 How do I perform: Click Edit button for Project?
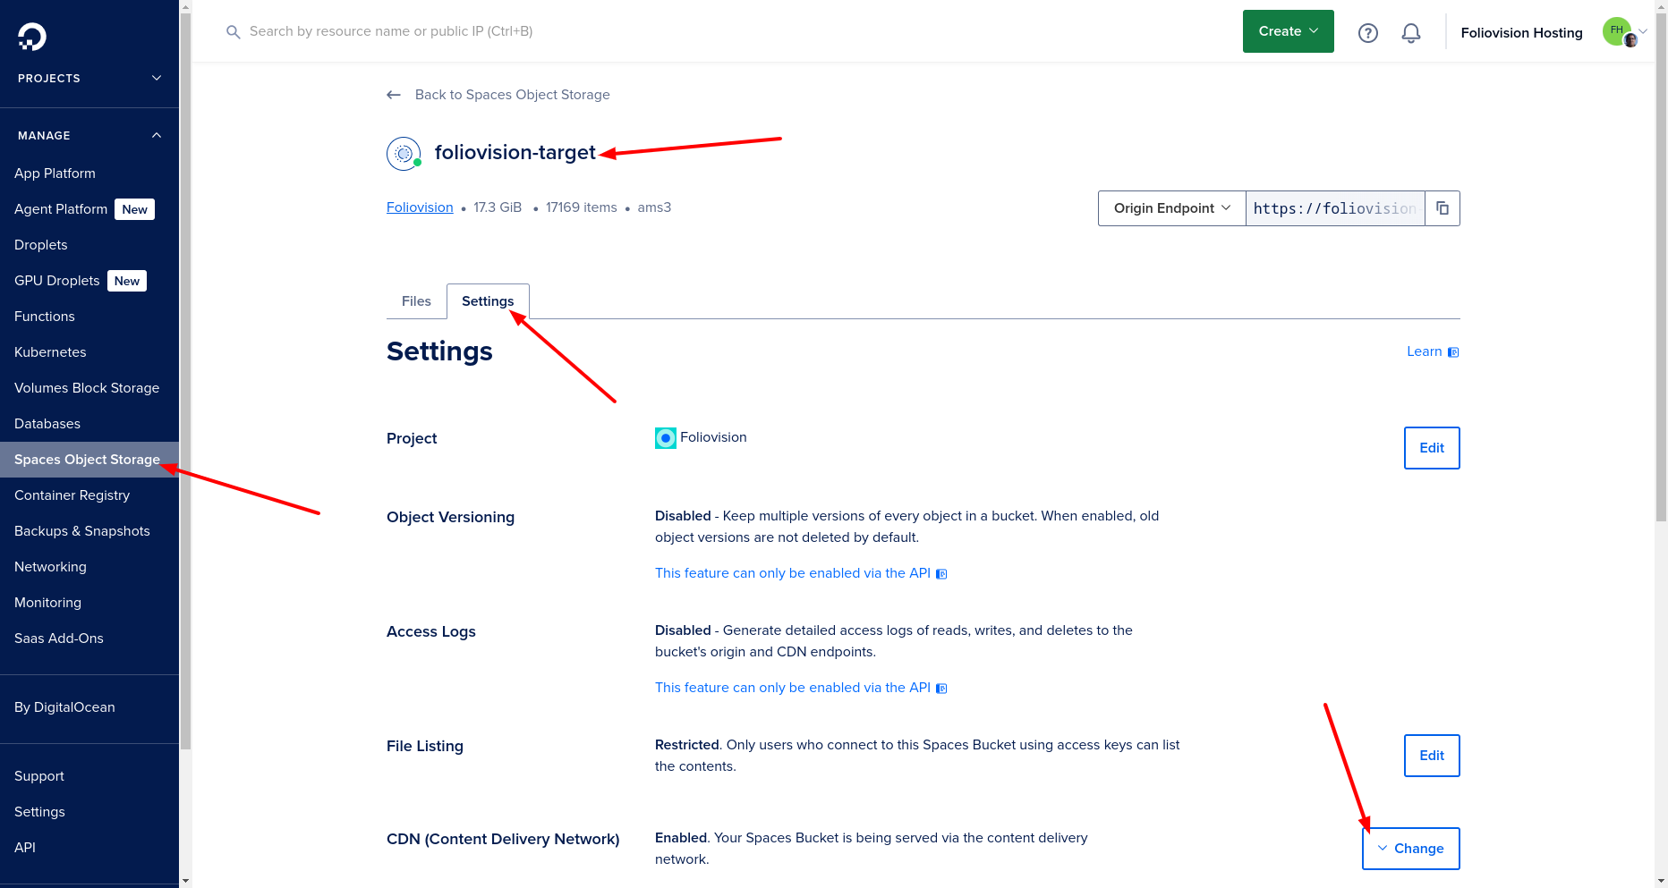point(1431,448)
